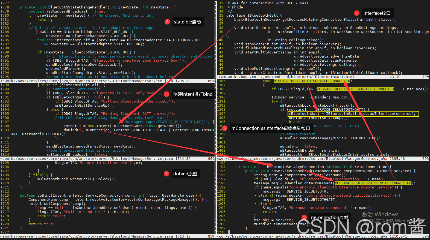The height and width of the screenshot is (240, 430).
Task: Click 'msg.obj = service;' line
Action: pyautogui.click(x=273, y=220)
